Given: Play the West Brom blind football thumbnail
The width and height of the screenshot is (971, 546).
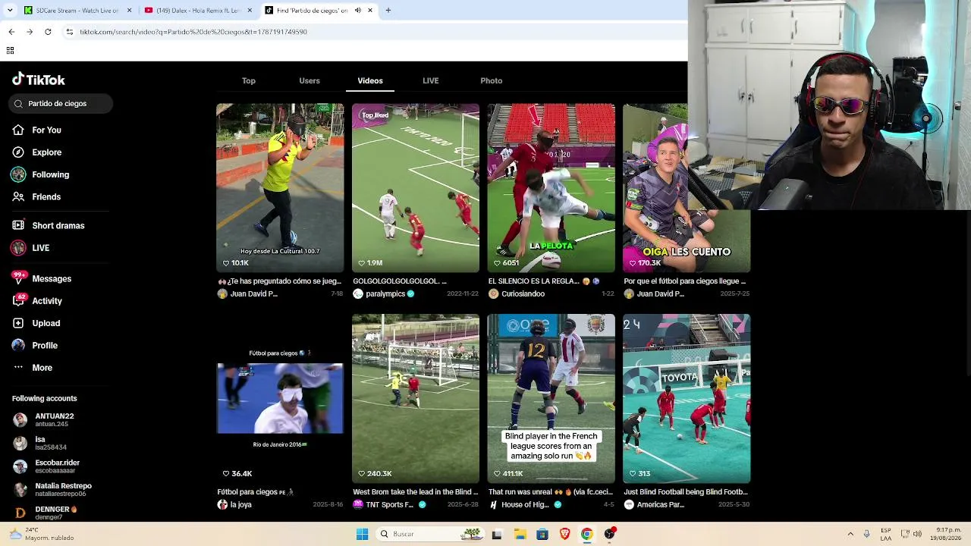Looking at the screenshot, I should pos(416,399).
